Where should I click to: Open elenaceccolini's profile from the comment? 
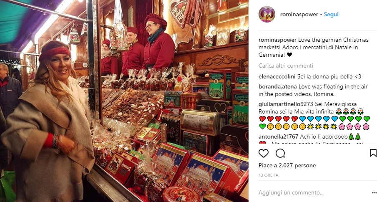[277, 76]
